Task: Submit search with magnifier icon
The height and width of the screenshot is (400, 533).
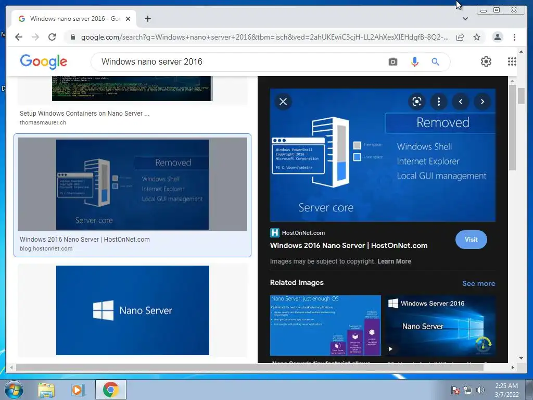Action: click(x=436, y=62)
